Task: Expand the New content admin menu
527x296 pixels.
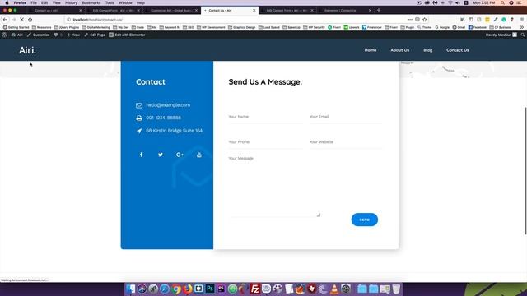Action: tap(73, 35)
